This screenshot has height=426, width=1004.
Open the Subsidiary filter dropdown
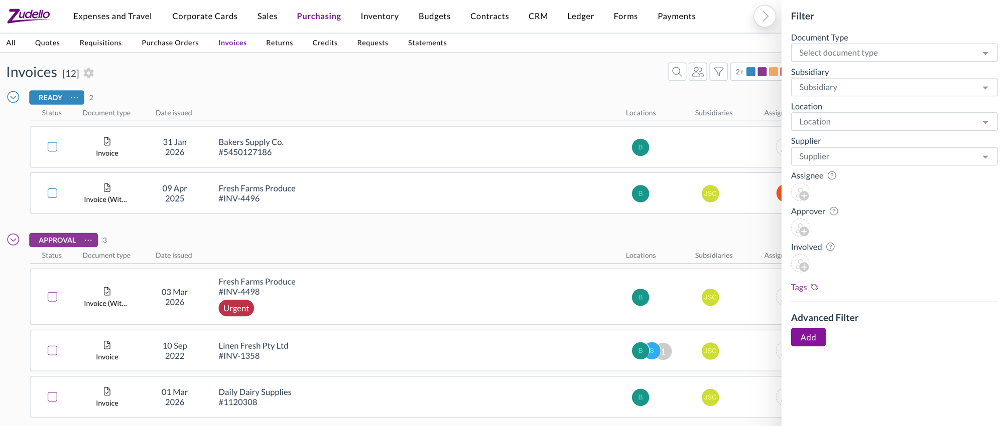pos(894,87)
